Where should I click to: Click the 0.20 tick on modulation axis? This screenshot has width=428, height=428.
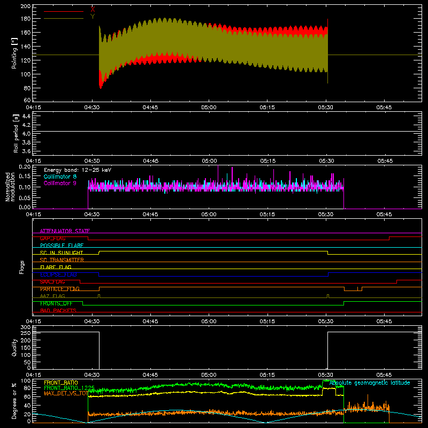pyautogui.click(x=25, y=167)
